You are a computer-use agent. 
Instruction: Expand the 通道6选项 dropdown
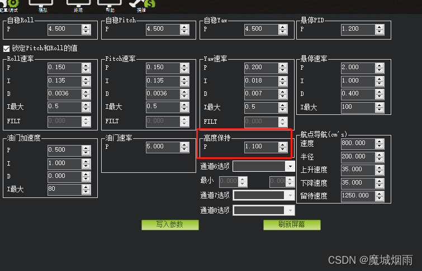coord(290,166)
